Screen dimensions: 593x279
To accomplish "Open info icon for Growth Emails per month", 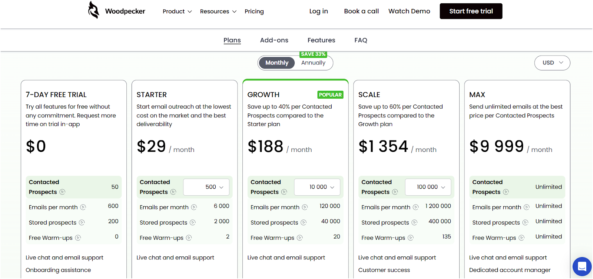I will point(305,207).
